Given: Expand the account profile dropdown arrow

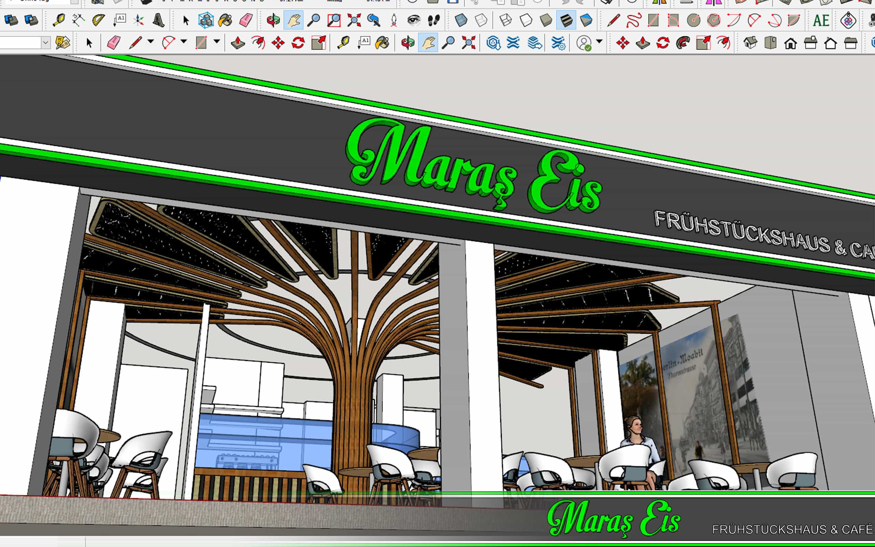Looking at the screenshot, I should point(599,42).
